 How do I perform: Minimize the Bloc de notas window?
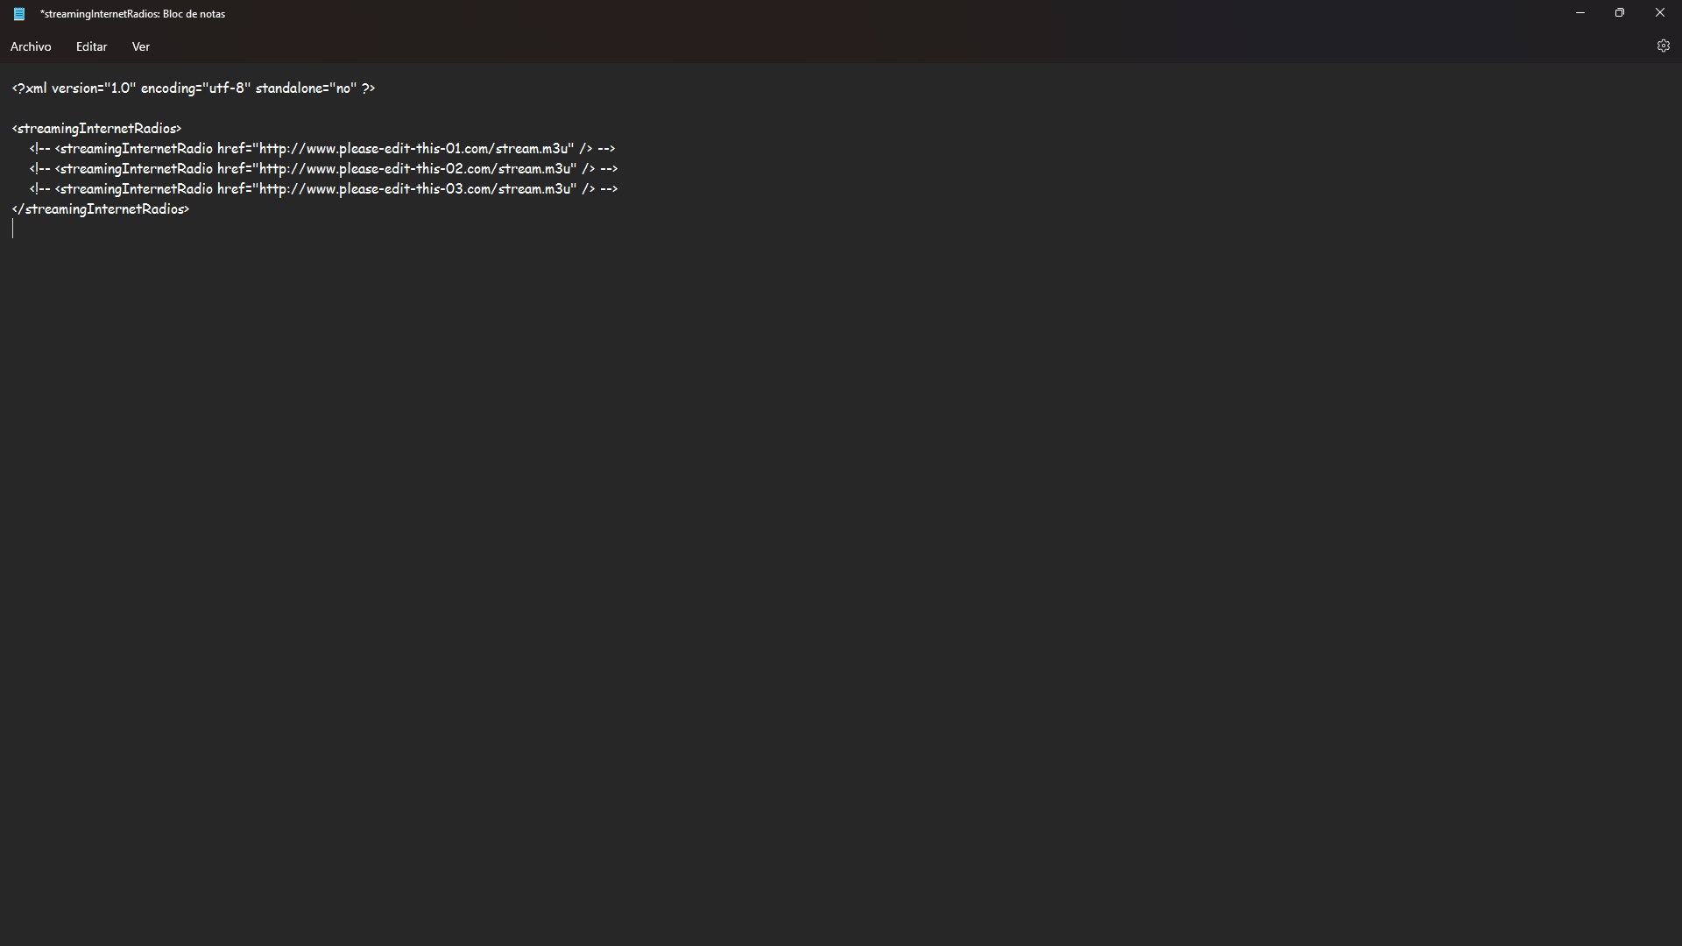tap(1580, 13)
